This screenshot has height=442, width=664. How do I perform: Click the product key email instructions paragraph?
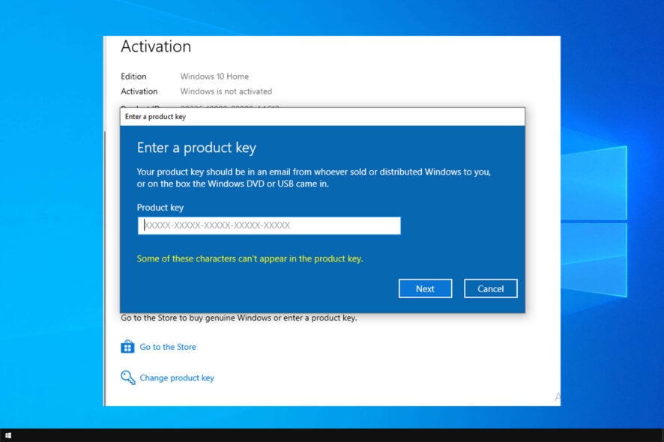click(314, 178)
